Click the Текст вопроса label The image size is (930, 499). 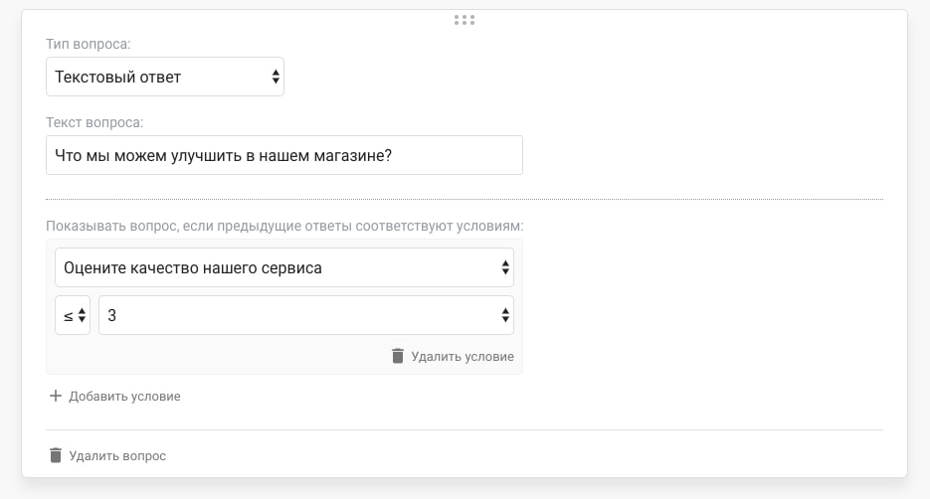click(x=94, y=123)
